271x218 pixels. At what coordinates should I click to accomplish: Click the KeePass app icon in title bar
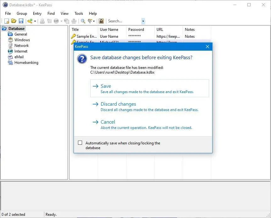[5, 5]
